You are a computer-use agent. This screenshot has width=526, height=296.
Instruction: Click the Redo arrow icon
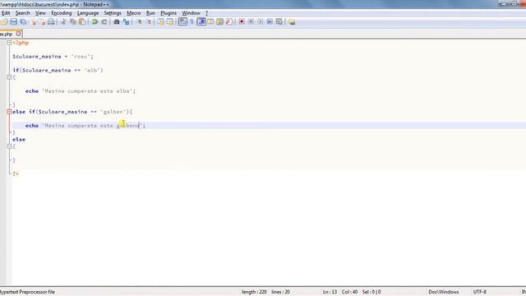click(x=104, y=22)
